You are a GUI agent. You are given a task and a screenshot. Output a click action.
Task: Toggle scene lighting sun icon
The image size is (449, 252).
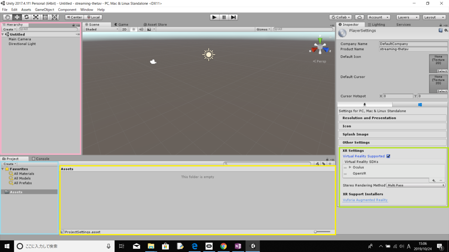click(134, 29)
